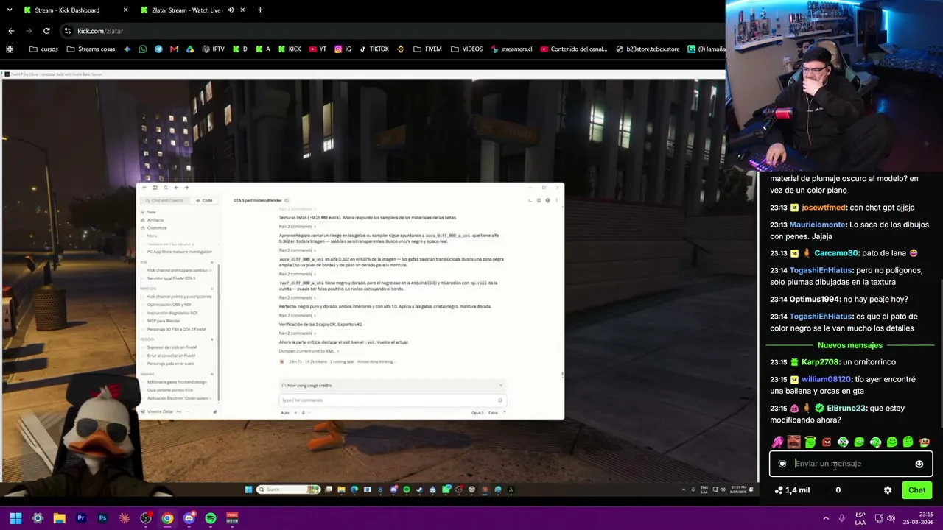Viewport: 943px width, 530px height.
Task: Open the Windows Start menu
Action: [15, 518]
